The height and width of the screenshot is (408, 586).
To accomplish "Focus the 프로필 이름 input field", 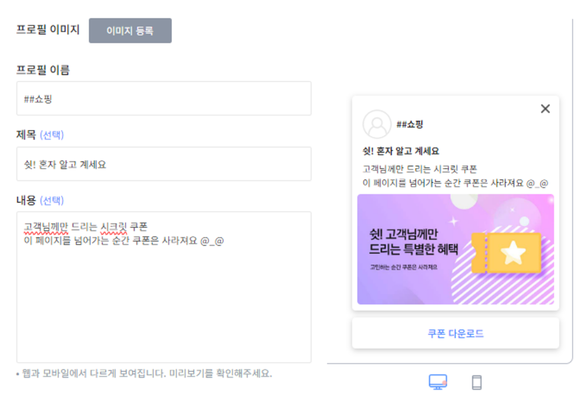I will [x=164, y=99].
